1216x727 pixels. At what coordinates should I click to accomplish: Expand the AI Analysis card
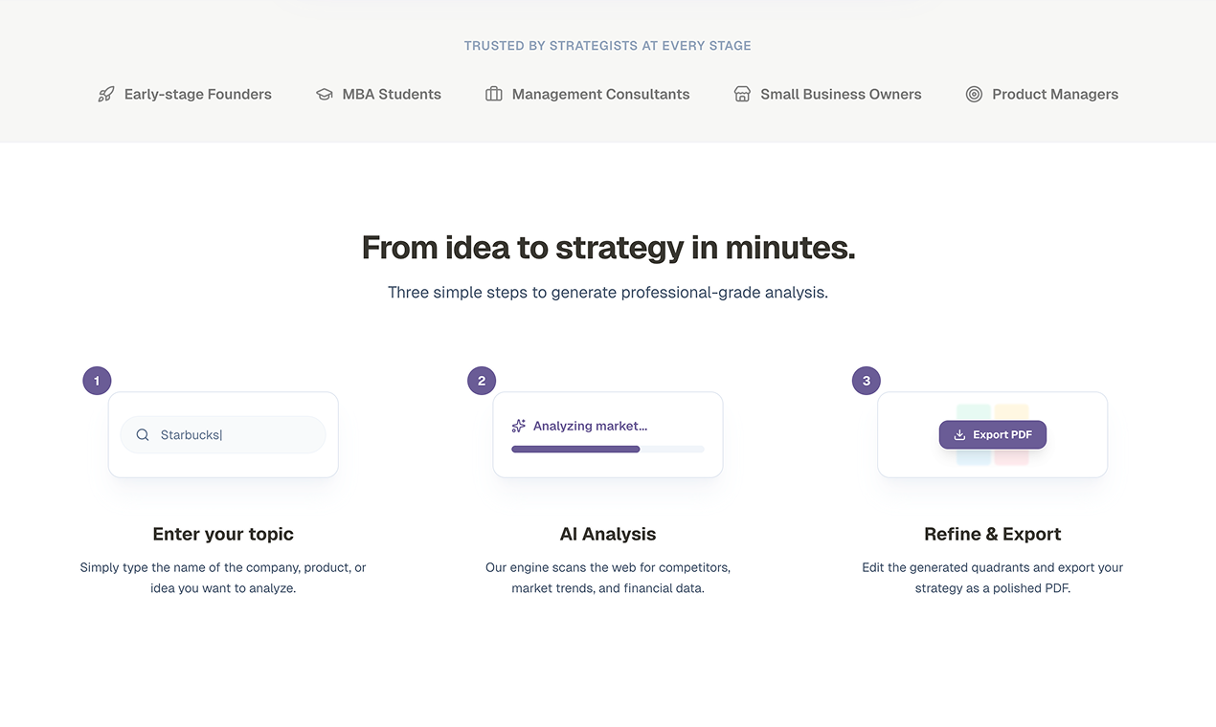tap(608, 434)
